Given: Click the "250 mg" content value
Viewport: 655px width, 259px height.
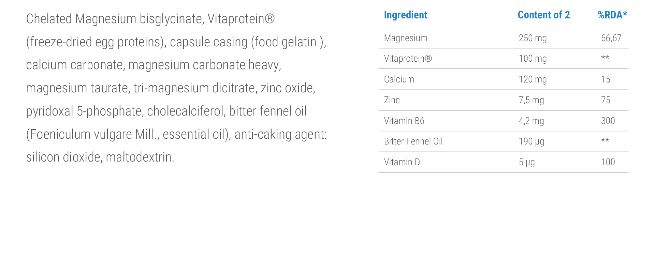Looking at the screenshot, I should tap(533, 38).
